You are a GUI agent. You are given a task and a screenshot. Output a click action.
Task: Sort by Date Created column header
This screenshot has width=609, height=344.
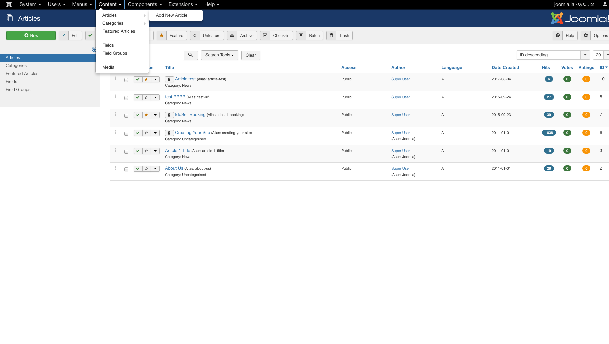505,68
